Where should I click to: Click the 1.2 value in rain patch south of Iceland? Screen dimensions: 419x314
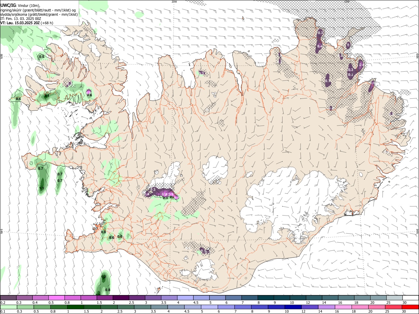104,277
